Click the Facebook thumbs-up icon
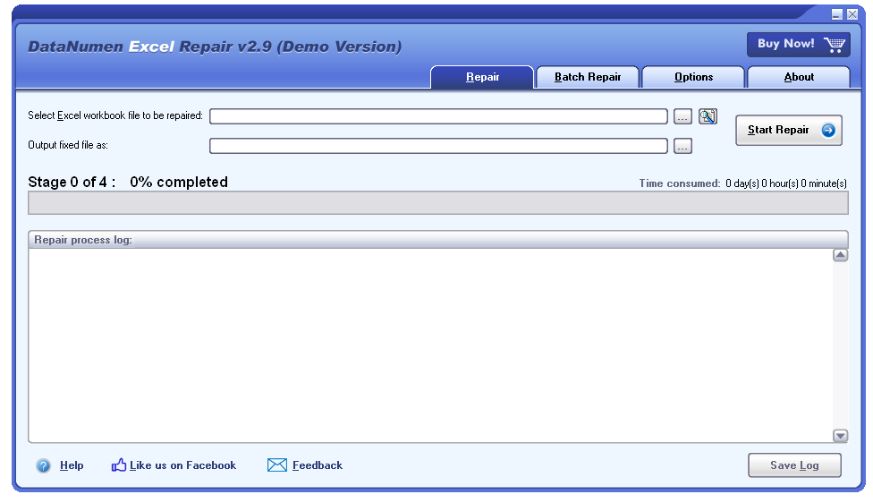This screenshot has width=873, height=503. point(119,465)
